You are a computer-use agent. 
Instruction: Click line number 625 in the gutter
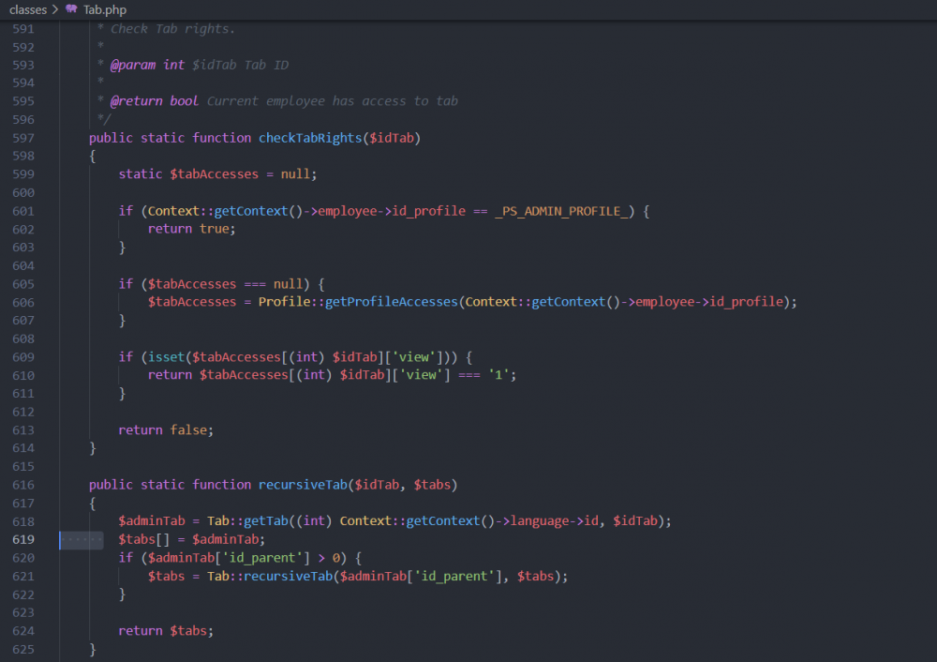23,650
